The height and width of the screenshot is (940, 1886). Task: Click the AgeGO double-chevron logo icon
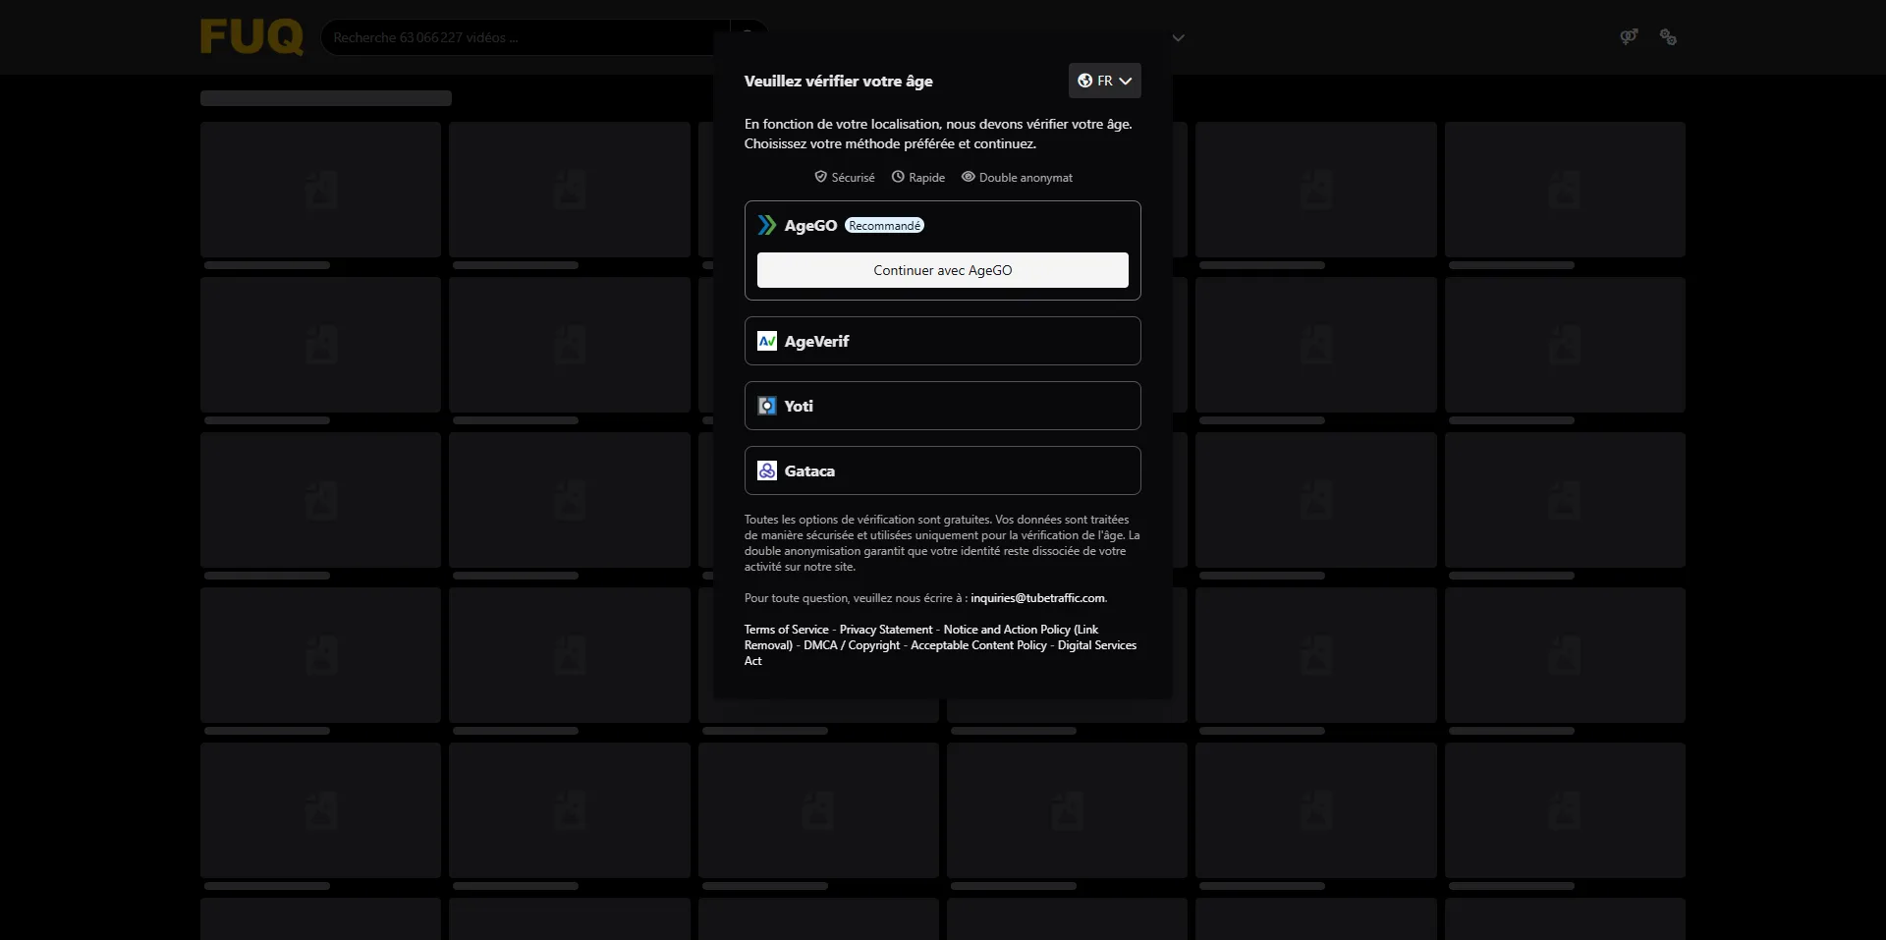point(767,226)
